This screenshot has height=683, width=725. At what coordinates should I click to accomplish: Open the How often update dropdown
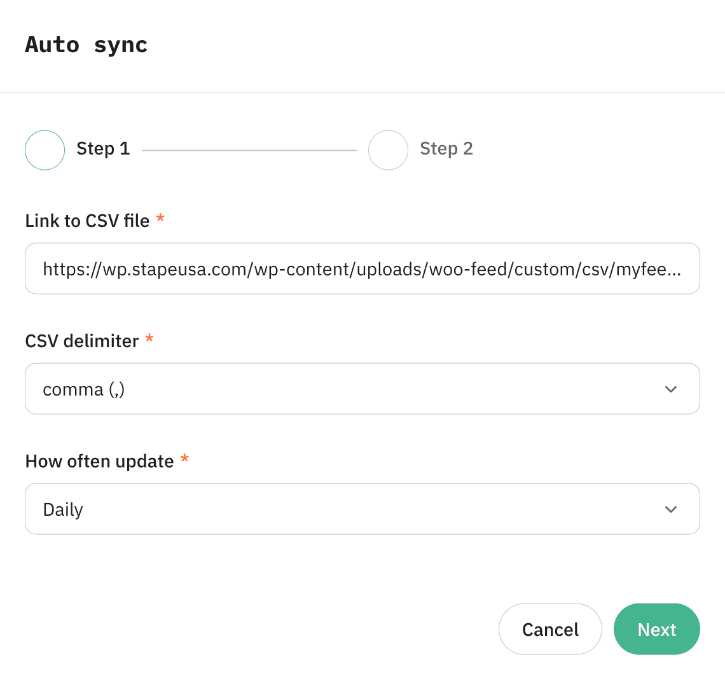[362, 509]
